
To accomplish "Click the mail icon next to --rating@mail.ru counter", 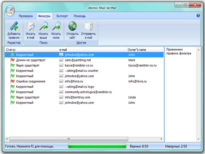I will click(61, 71).
